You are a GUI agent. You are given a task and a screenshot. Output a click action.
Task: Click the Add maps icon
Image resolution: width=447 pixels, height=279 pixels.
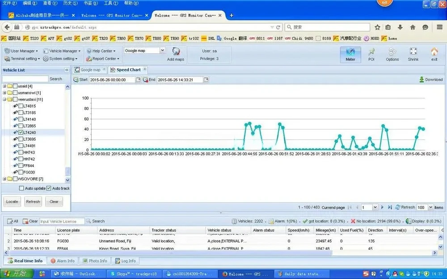176,54
